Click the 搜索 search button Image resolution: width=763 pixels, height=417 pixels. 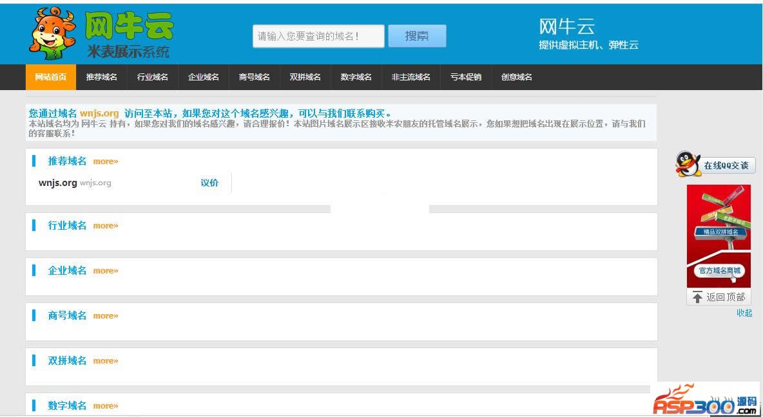417,36
